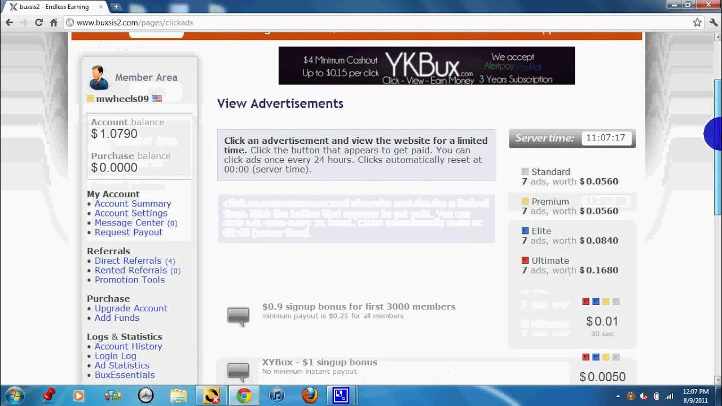This screenshot has width=722, height=406.
Task: Go back using browser back arrow
Action: 9,23
